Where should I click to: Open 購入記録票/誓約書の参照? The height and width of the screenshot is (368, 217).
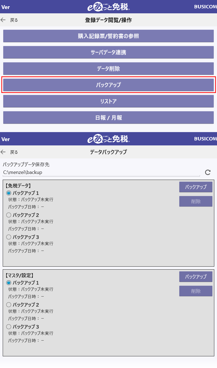[108, 36]
